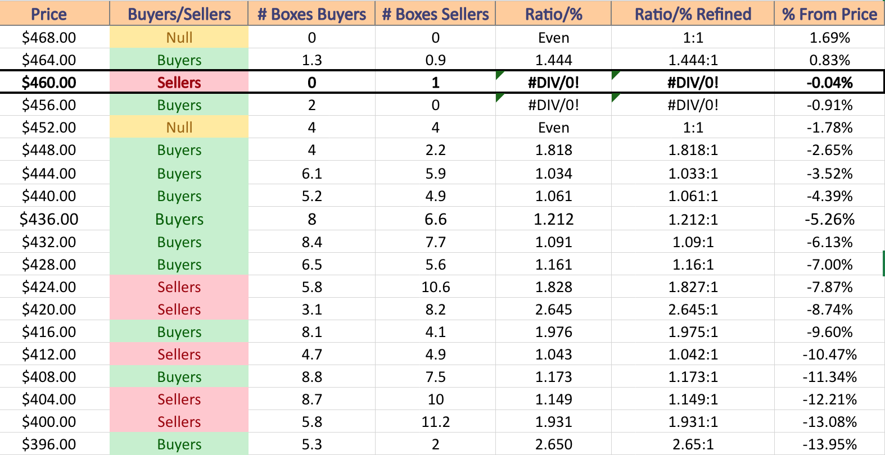Viewport: 885px width, 455px height.
Task: Select the Ratio/% Refined header cell
Action: pos(693,13)
